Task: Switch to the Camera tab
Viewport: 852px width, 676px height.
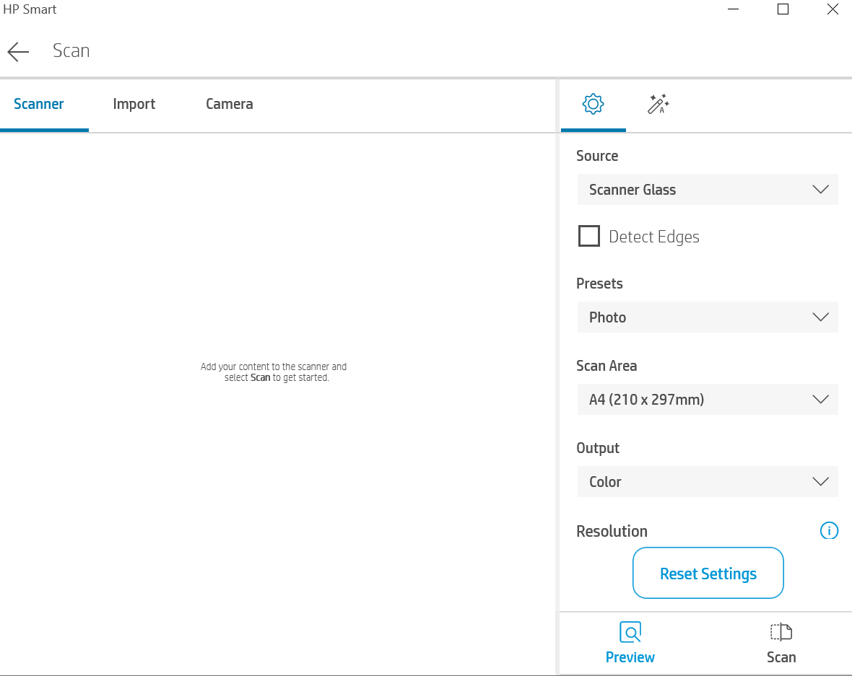Action: [229, 104]
